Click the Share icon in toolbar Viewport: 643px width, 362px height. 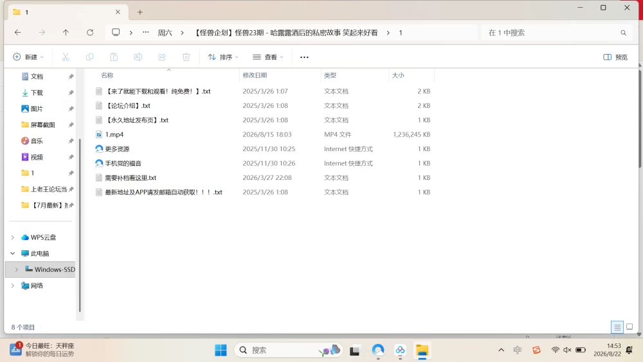point(162,57)
